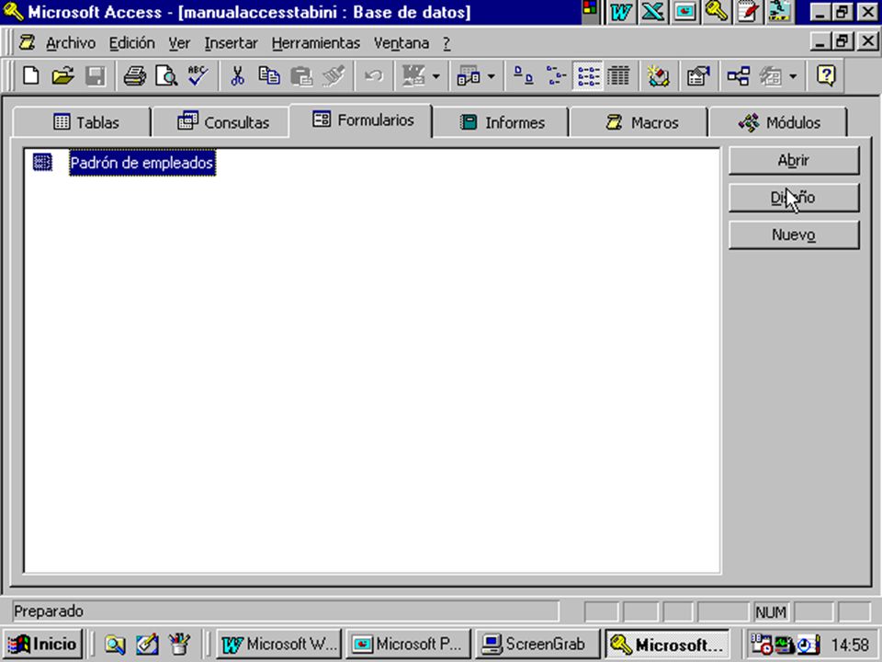The width and height of the screenshot is (882, 662).
Task: Open the Inicio start button
Action: (43, 644)
